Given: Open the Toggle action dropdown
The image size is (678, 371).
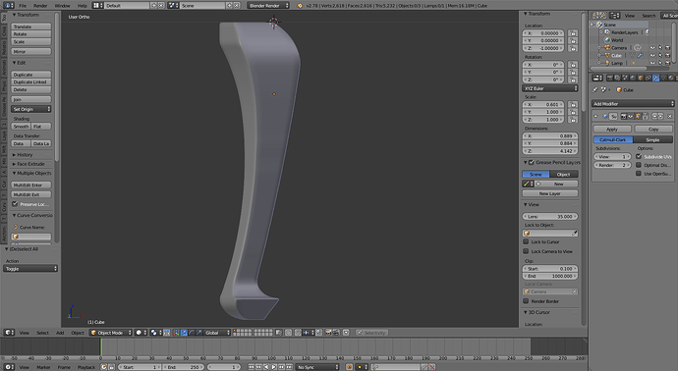Looking at the screenshot, I should click(x=30, y=269).
